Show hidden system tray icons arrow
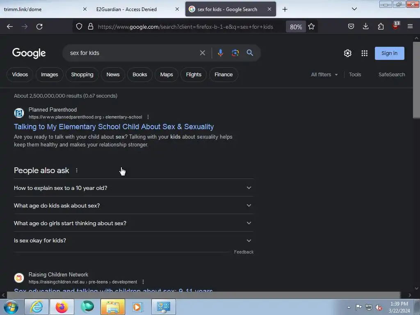This screenshot has width=420, height=315. click(349, 307)
